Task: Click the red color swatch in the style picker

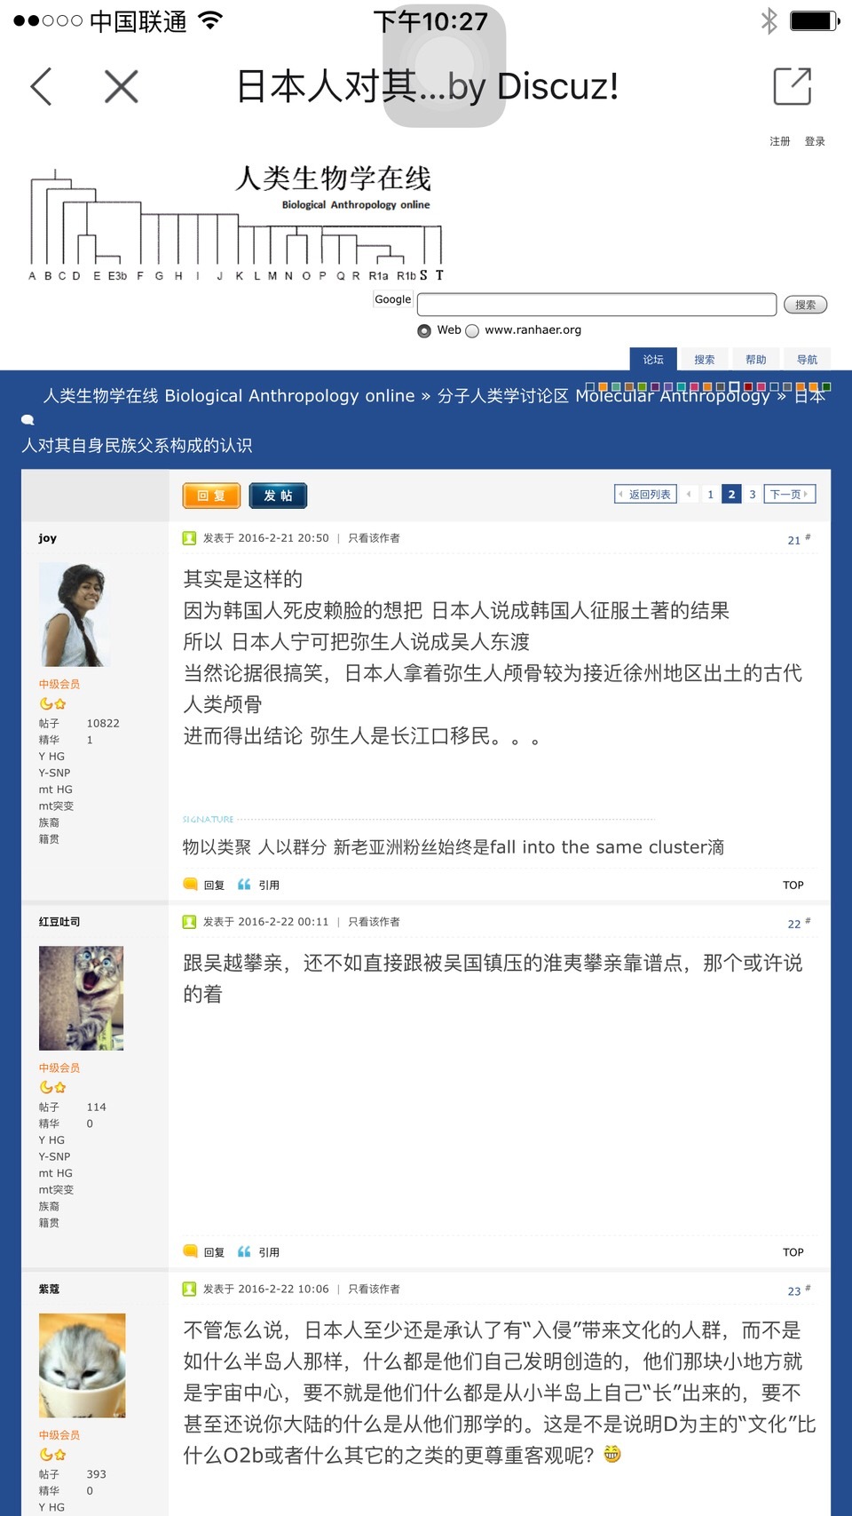Action: pyautogui.click(x=748, y=386)
